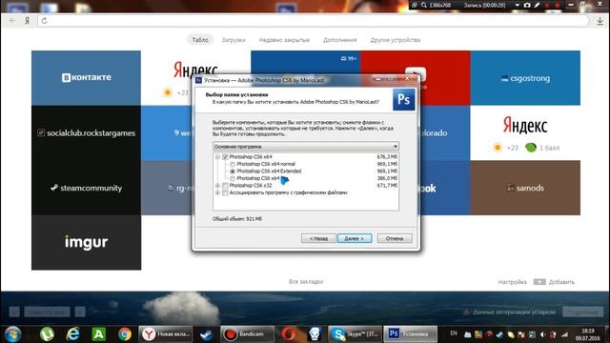This screenshot has height=343, width=610.
Task: Switch to the Skype taskbar item
Action: 355,334
